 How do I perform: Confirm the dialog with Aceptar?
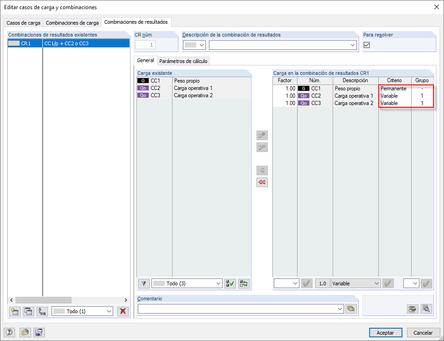[x=386, y=332]
